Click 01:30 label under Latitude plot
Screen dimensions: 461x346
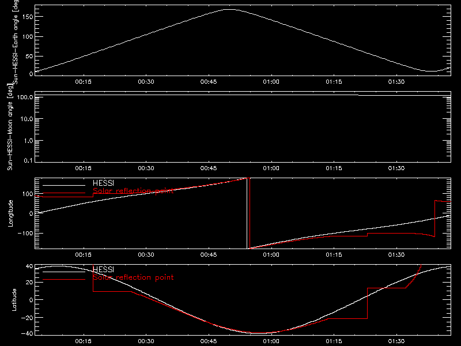tap(396, 341)
